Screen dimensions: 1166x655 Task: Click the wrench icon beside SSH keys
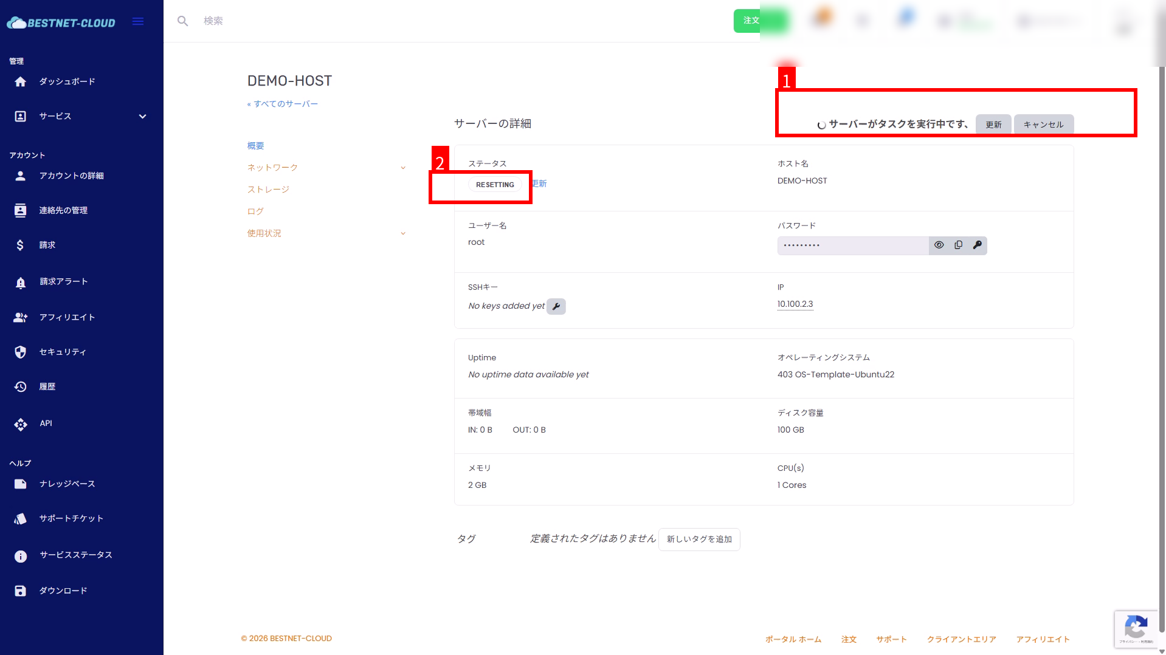tap(556, 306)
